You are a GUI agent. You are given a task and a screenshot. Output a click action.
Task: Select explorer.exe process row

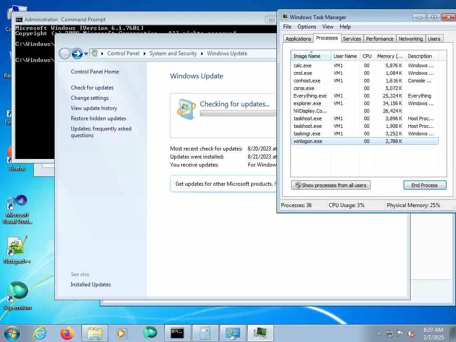(x=365, y=103)
